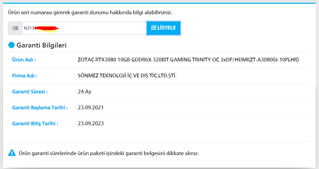Click the Garanti Süresi label
Screen dimensions: 319x169
click(x=30, y=92)
